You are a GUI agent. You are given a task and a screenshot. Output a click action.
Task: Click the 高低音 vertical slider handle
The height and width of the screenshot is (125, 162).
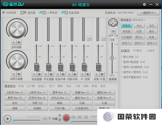pyautogui.click(x=112, y=58)
